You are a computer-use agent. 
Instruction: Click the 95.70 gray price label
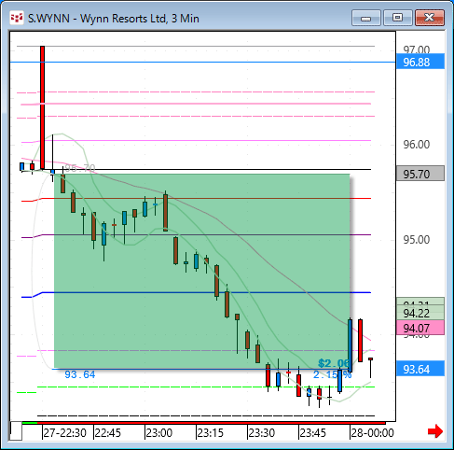click(x=420, y=174)
